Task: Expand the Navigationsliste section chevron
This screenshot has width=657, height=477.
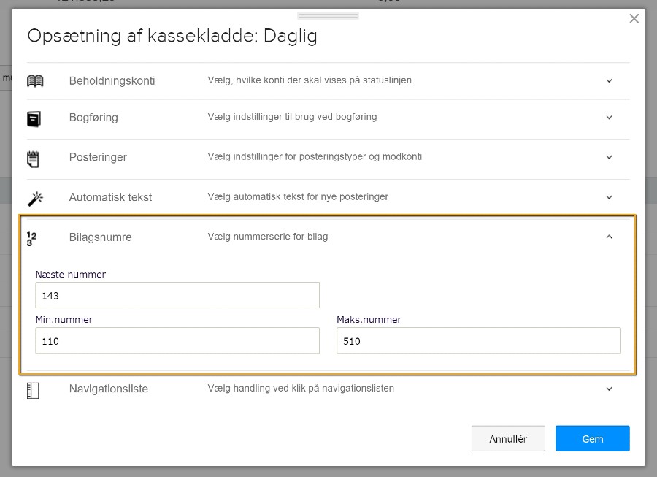Action: [x=609, y=389]
